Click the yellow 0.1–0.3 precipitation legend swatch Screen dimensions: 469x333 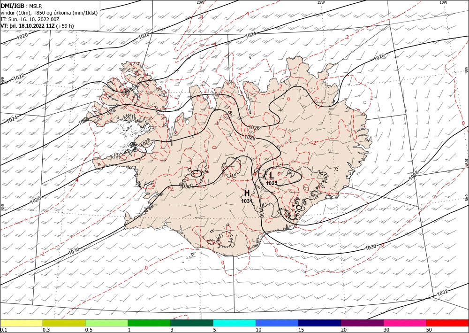click(x=22, y=323)
